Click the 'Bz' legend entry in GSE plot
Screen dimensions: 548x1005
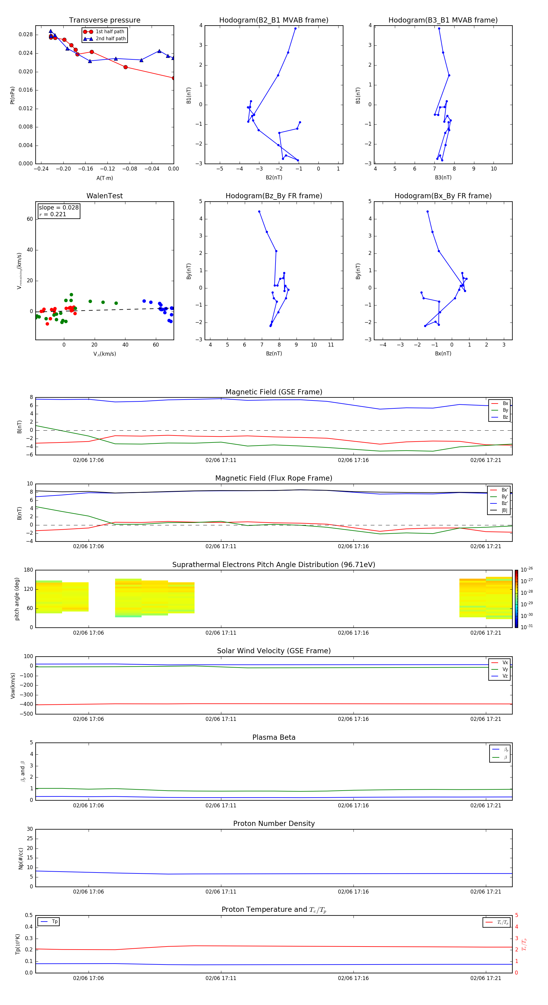(500, 417)
